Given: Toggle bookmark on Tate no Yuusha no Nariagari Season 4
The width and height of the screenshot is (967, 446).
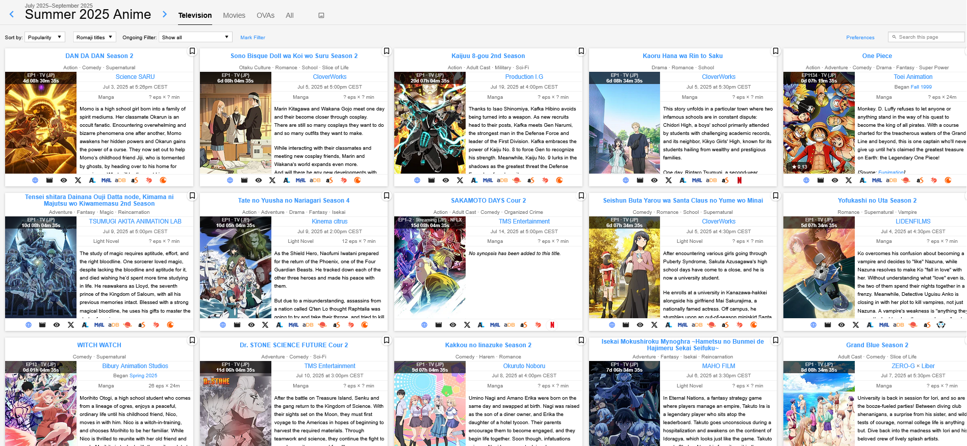Looking at the screenshot, I should pos(387,196).
